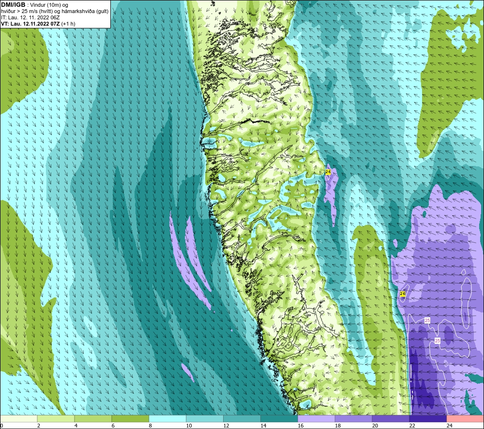This screenshot has height=429, width=484.
Task: Click the legend scale number 18
Action: [x=338, y=426]
